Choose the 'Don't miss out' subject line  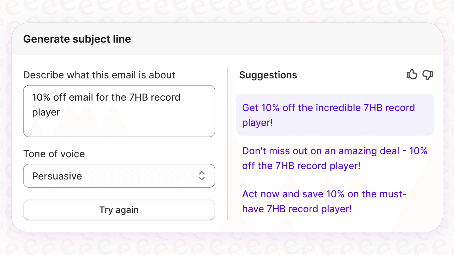(x=335, y=158)
